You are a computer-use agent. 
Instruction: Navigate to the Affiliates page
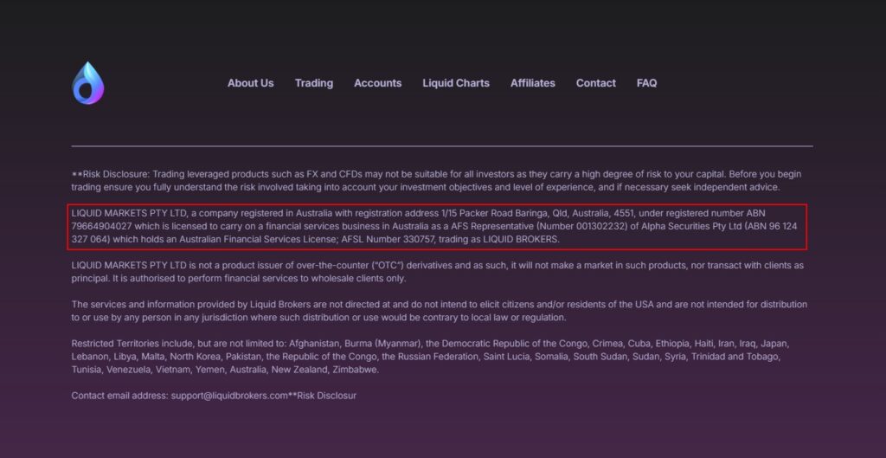pos(533,83)
